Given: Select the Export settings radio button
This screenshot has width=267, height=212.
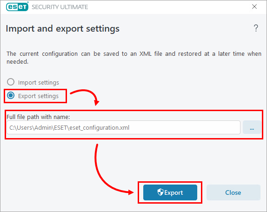Looking at the screenshot, I should [x=11, y=95].
